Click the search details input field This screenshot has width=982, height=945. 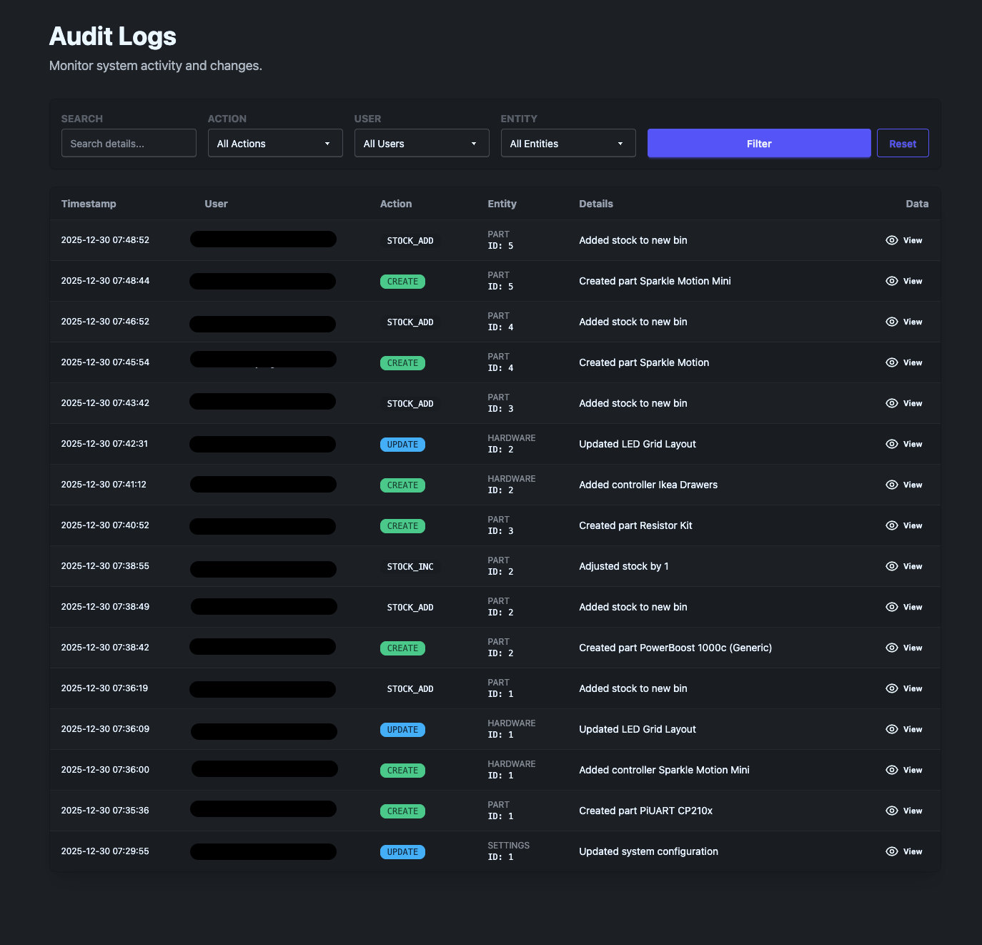tap(128, 143)
